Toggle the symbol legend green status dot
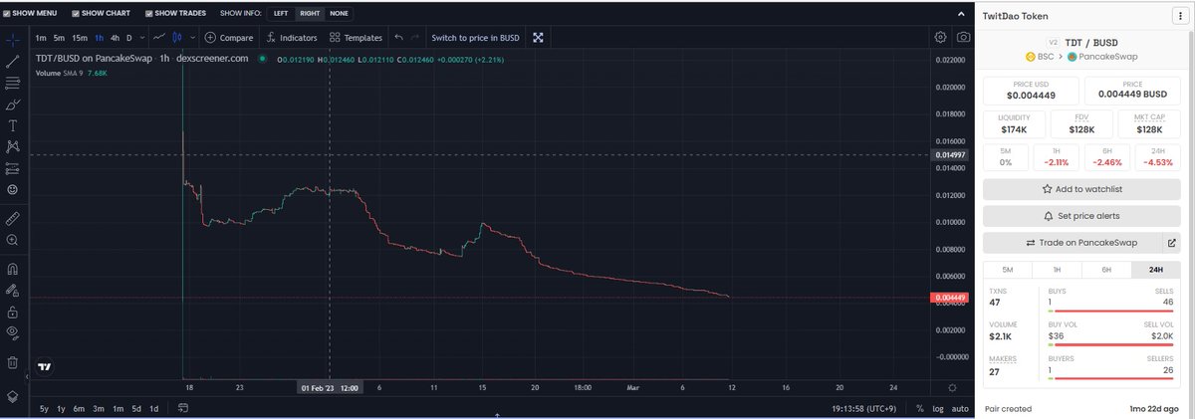 [x=262, y=59]
